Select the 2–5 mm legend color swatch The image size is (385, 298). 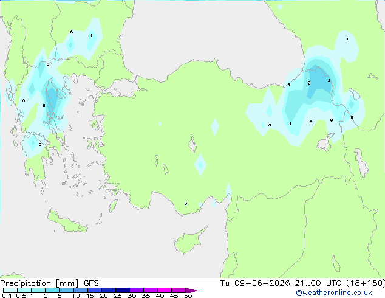(x=52, y=290)
